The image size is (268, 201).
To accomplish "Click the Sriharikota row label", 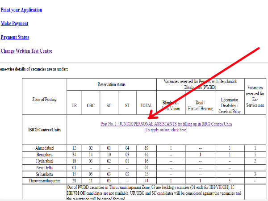I will [x=44, y=174].
